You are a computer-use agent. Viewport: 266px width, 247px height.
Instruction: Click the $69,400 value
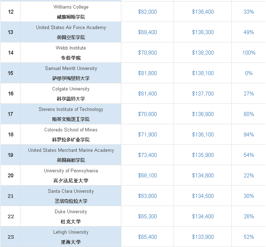point(147,32)
